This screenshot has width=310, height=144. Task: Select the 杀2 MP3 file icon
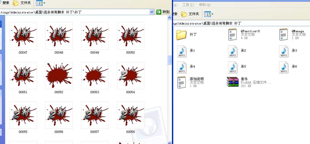click(233, 51)
